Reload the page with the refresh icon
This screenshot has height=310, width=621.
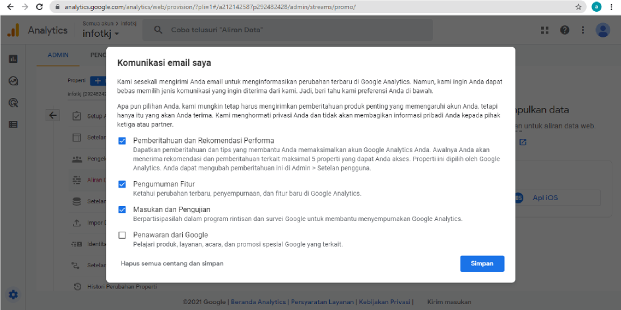tap(39, 7)
